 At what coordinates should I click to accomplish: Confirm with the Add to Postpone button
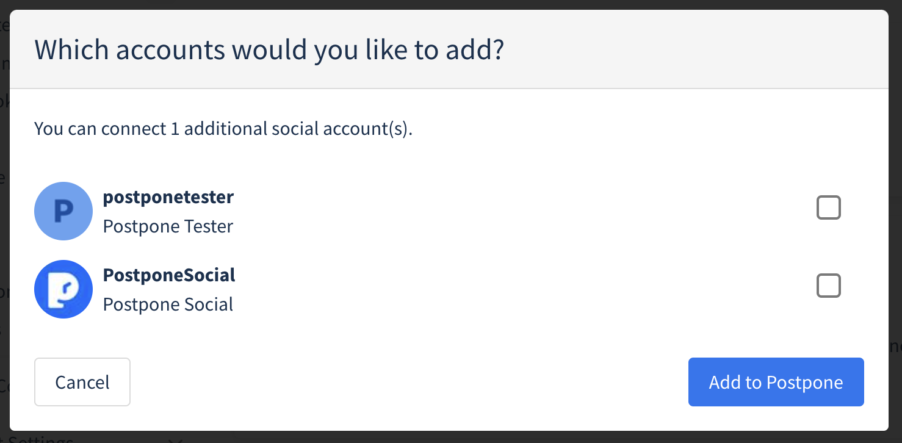[776, 382]
